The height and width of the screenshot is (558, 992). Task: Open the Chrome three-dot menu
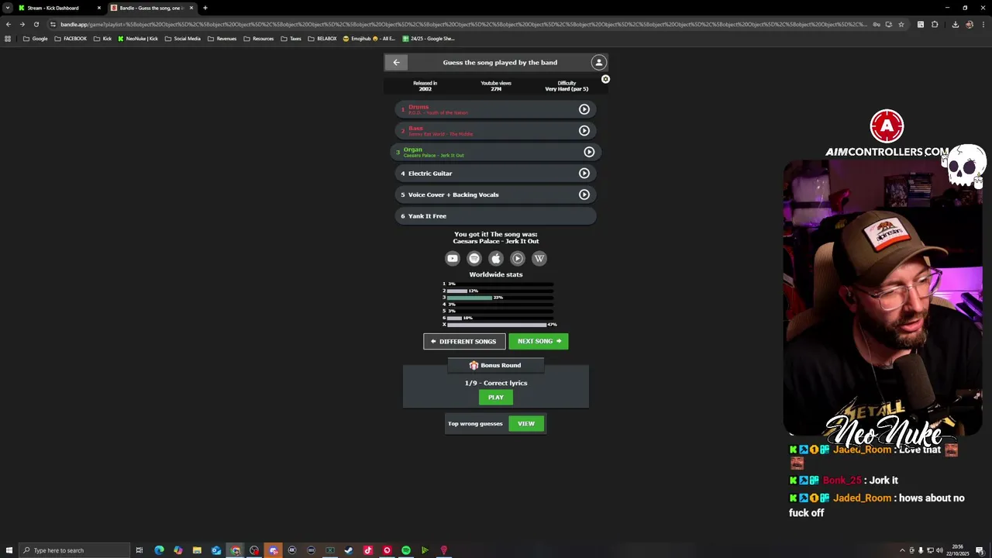pos(983,24)
